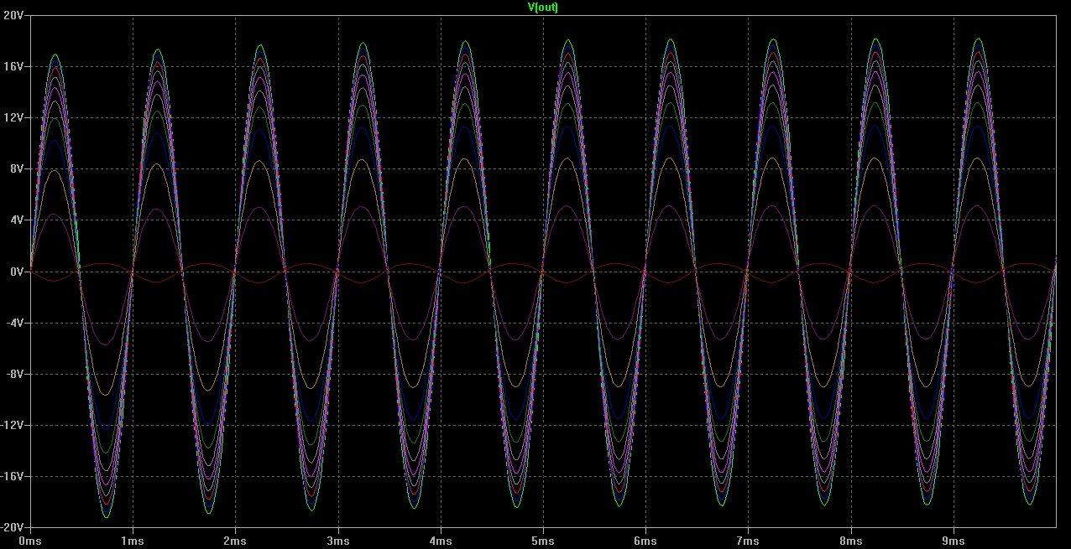The height and width of the screenshot is (549, 1071).
Task: Click the 9ms time axis label
Action: (x=952, y=541)
